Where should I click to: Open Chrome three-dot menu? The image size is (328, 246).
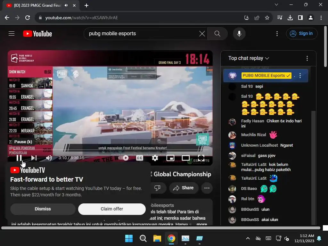click(x=321, y=18)
